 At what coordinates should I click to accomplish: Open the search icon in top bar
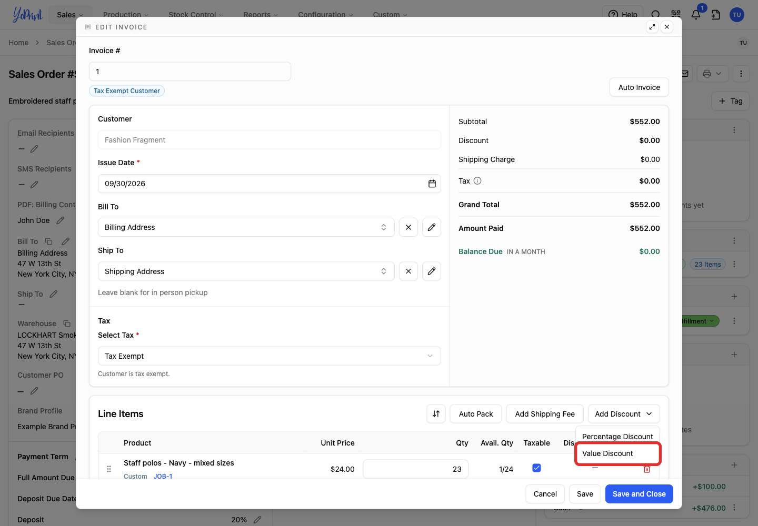[x=655, y=14]
